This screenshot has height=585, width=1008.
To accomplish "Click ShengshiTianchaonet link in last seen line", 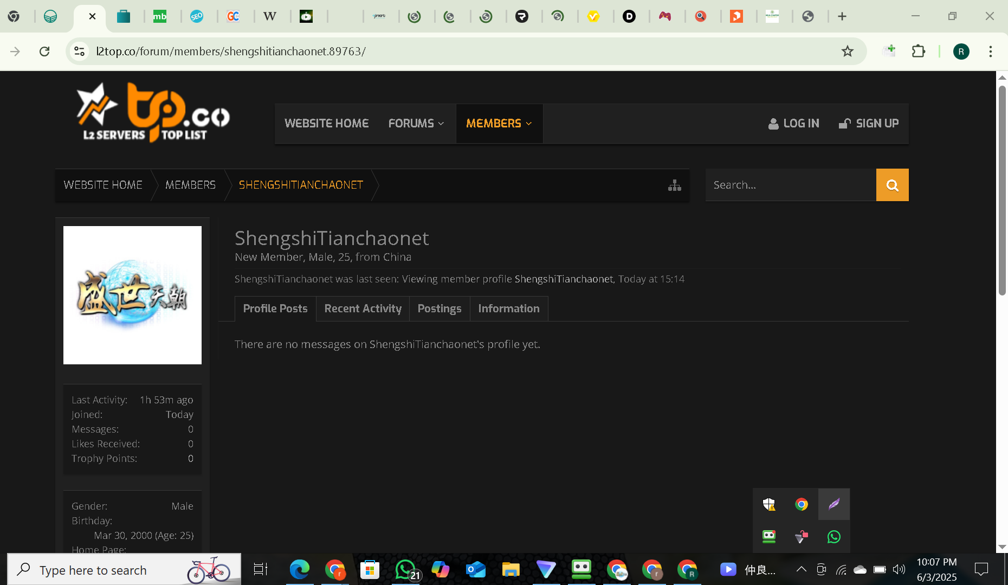I will (564, 279).
